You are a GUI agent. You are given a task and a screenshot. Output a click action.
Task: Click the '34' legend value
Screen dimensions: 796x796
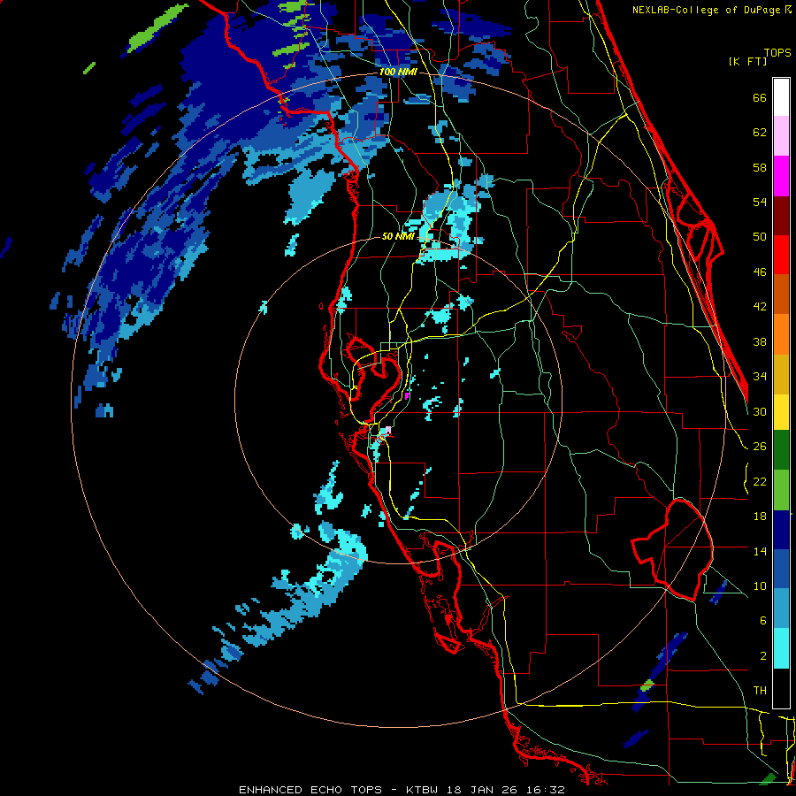(760, 377)
